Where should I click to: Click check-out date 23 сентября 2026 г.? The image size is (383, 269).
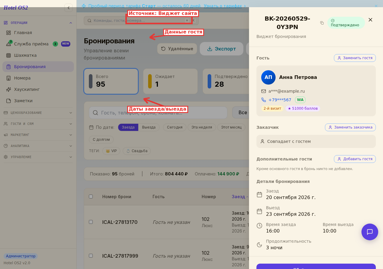tap(291, 214)
